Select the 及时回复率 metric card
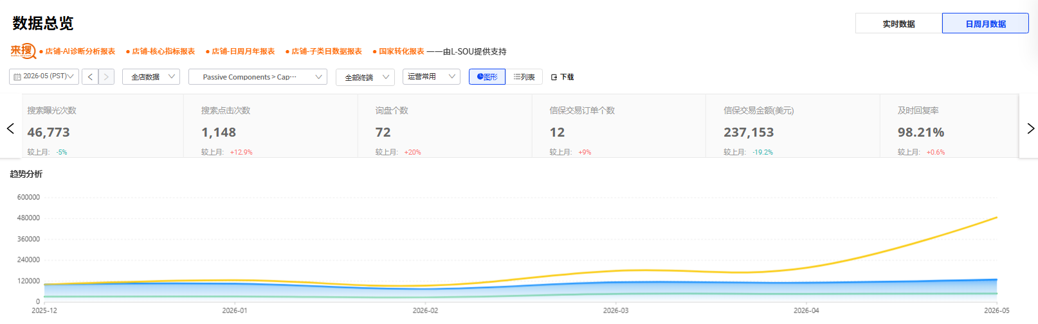This screenshot has height=324, width=1038. click(x=949, y=126)
